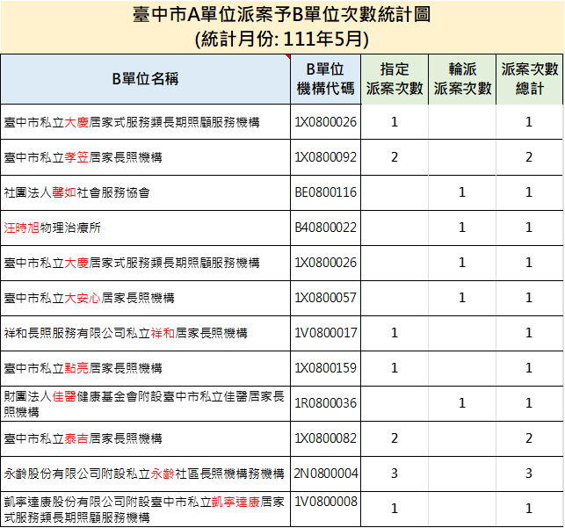This screenshot has width=565, height=528.
Task: Click the empty 輪派 cell in the 永齡 row
Action: pyautogui.click(x=462, y=474)
